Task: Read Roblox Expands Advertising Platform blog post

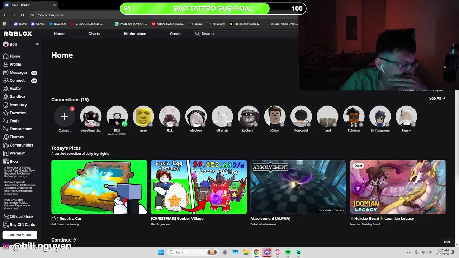Action: 20,188
